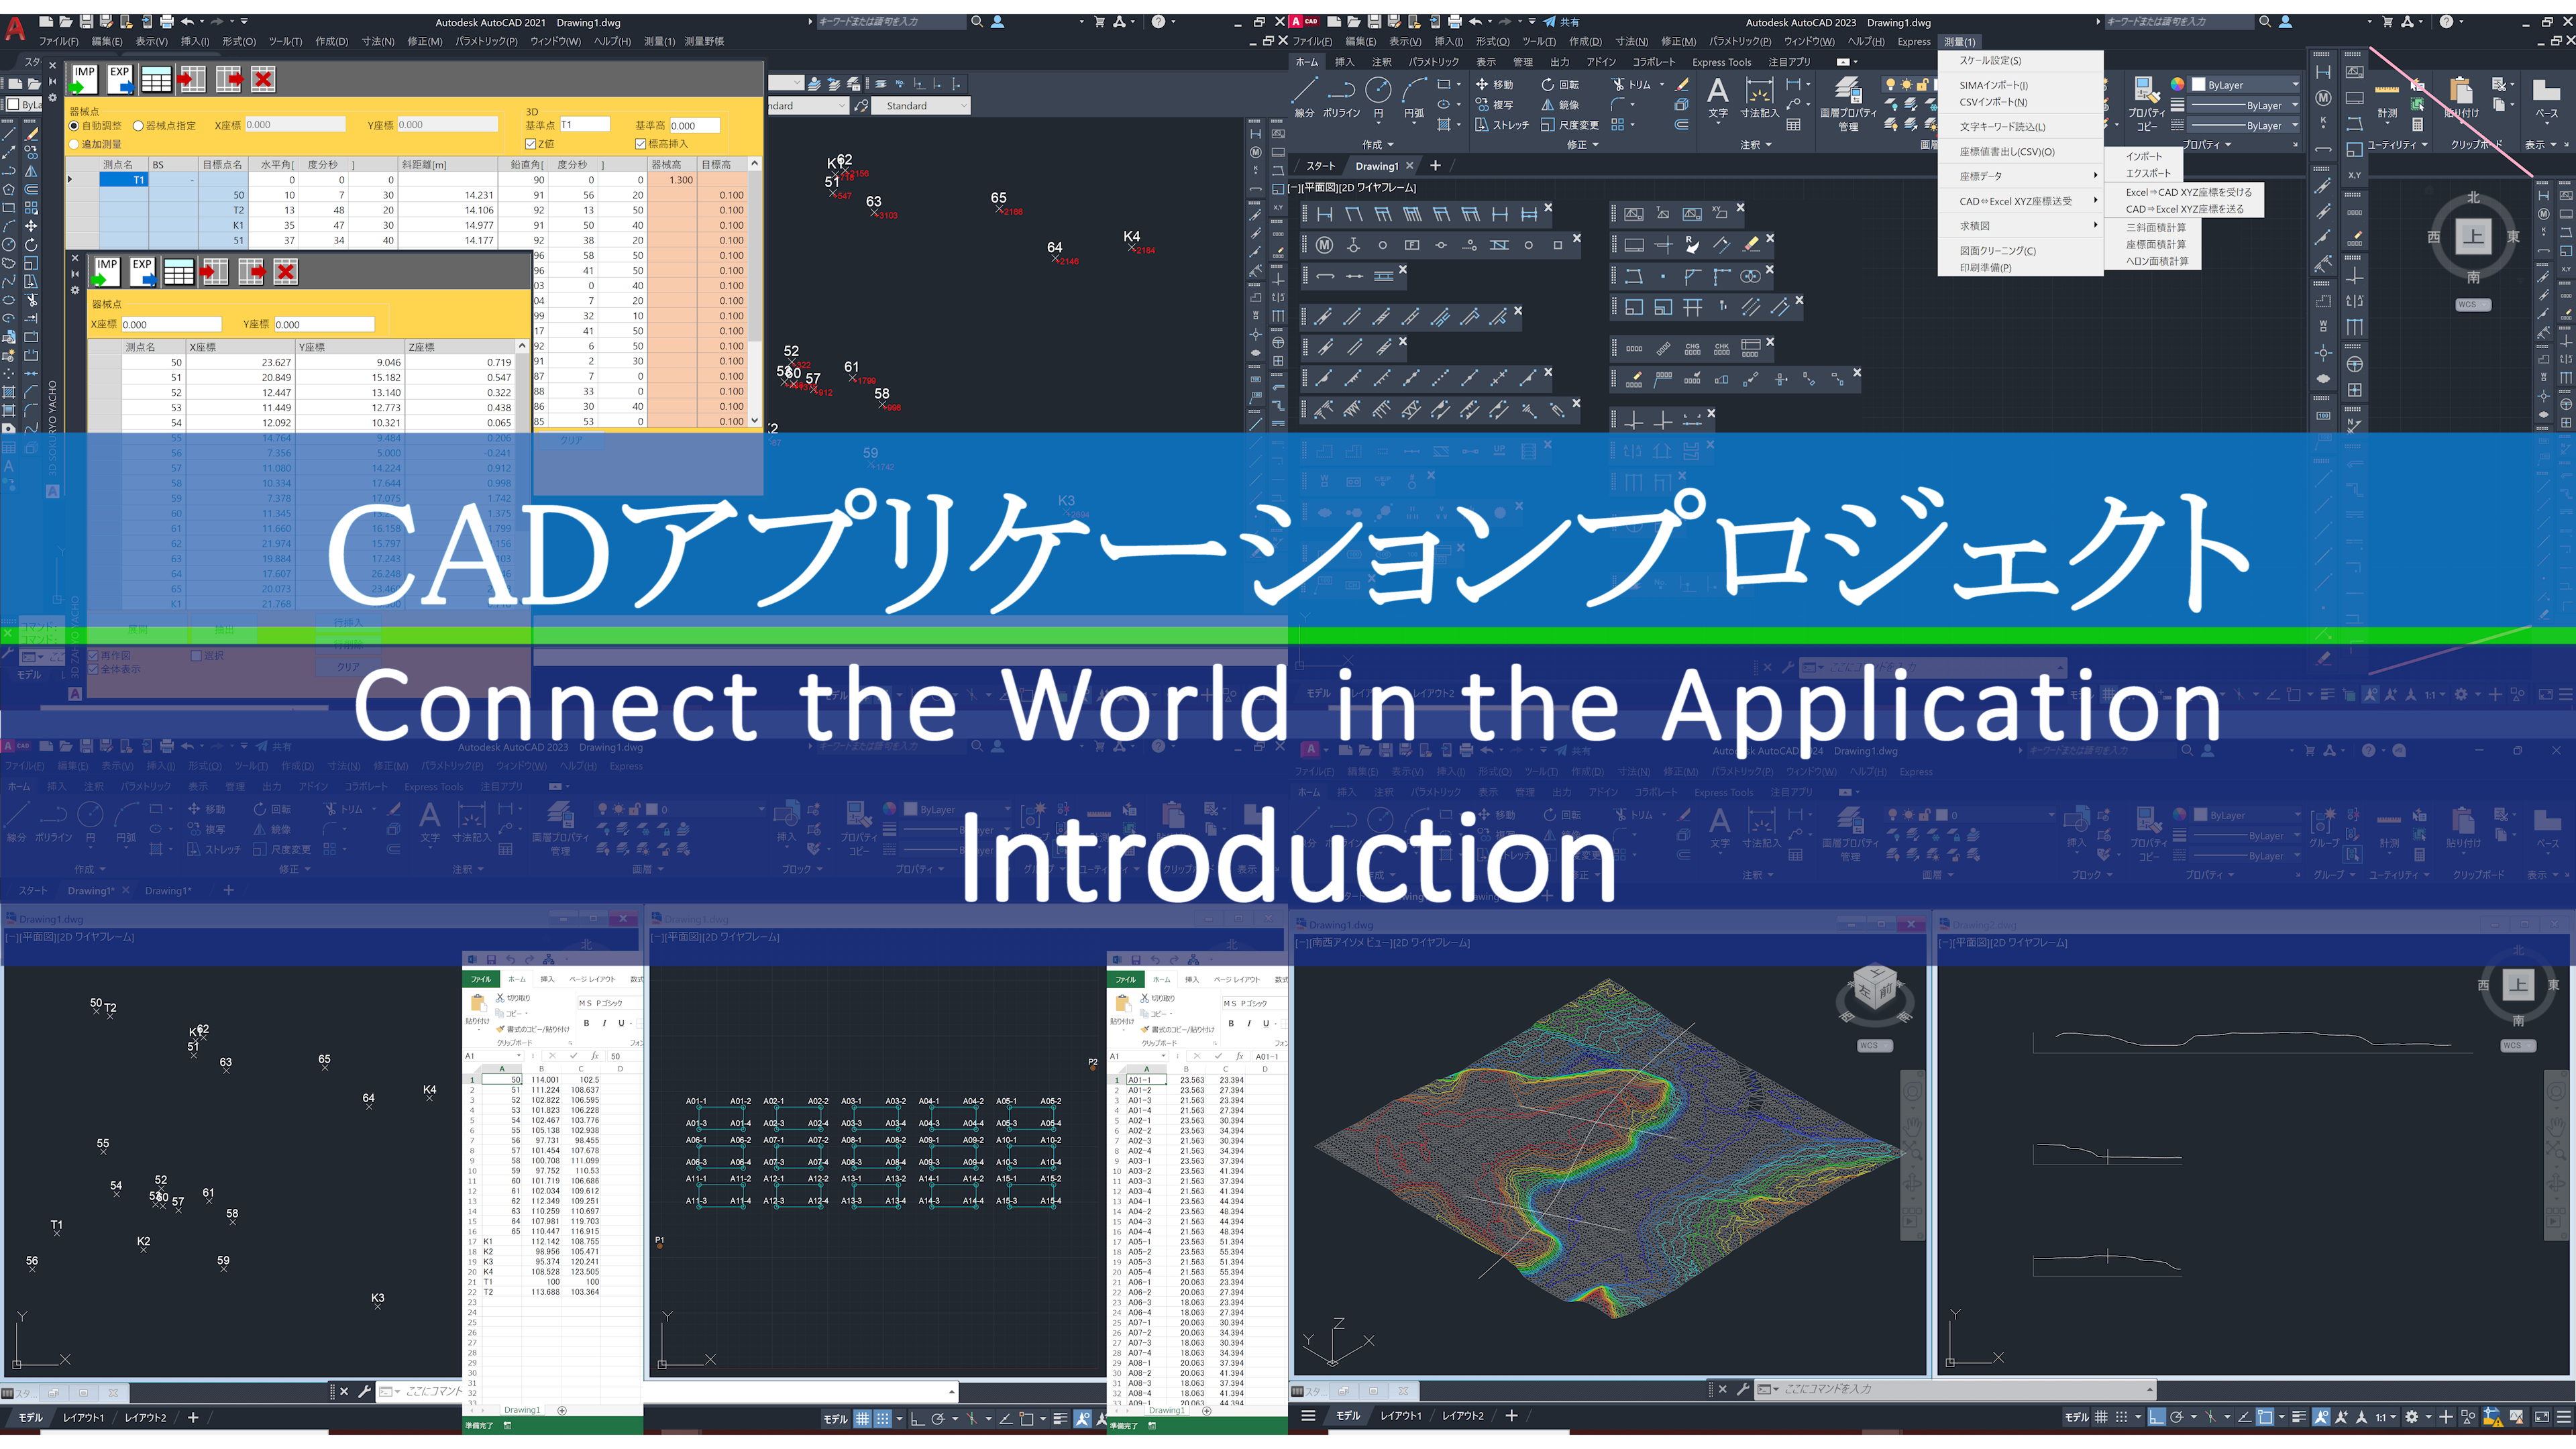Image resolution: width=2576 pixels, height=1449 pixels.
Task: Choose 座標値書出し(CSV)(O) from the menu
Action: pyautogui.click(x=2007, y=152)
